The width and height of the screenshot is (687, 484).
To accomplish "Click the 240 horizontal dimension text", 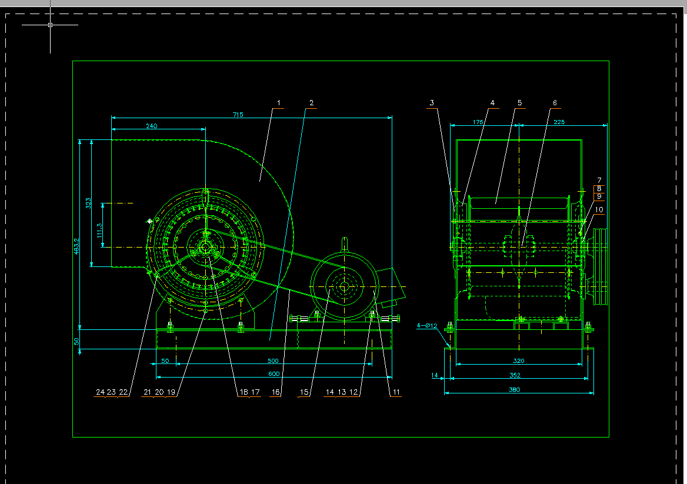I will point(151,126).
